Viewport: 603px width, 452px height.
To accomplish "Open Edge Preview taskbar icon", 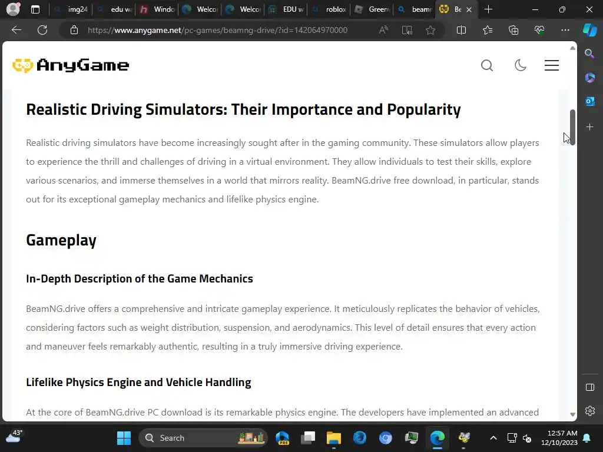I will 282,438.
